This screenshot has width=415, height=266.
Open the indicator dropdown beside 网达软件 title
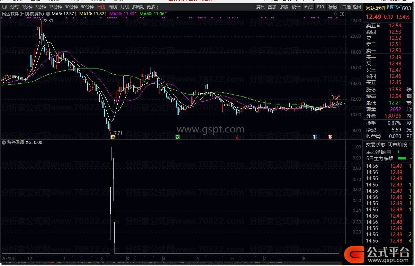click(x=48, y=14)
